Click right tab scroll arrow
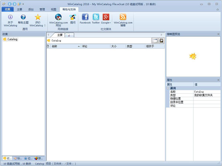The image size is (222, 166). (161, 34)
